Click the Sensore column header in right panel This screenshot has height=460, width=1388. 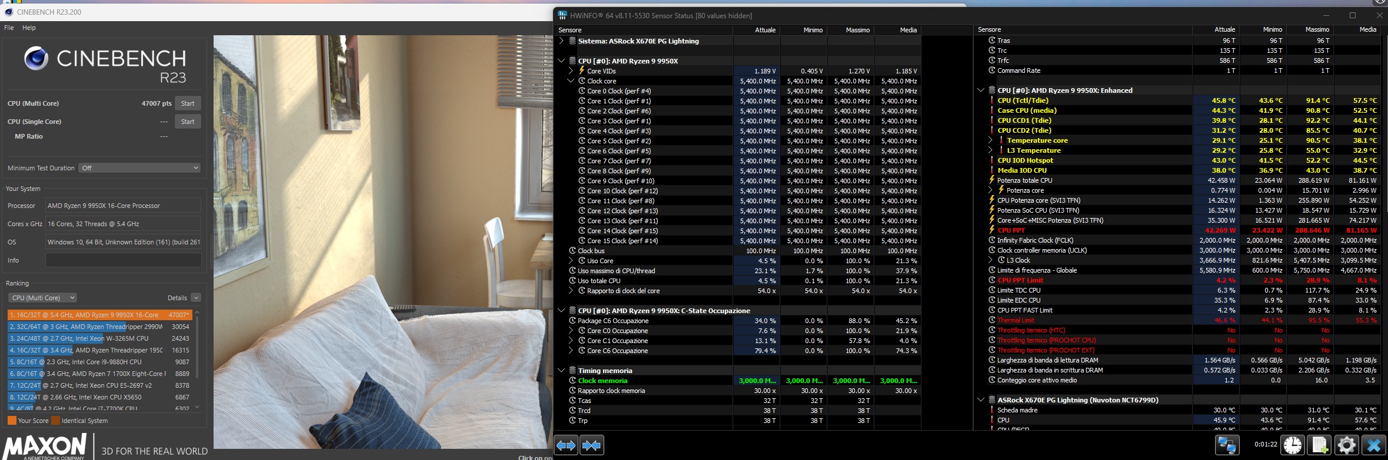1083,29
